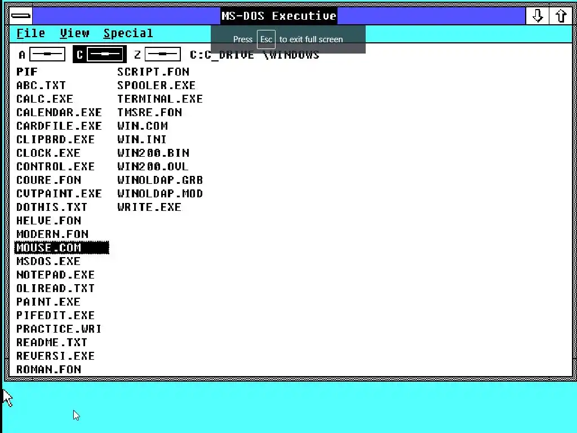Select DOTHIS.TXT file

tap(51, 207)
